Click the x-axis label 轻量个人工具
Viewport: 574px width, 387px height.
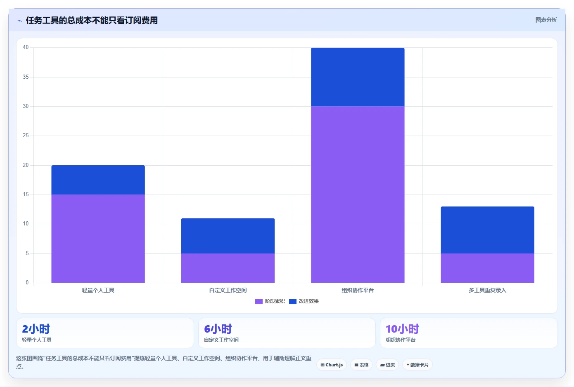[98, 290]
